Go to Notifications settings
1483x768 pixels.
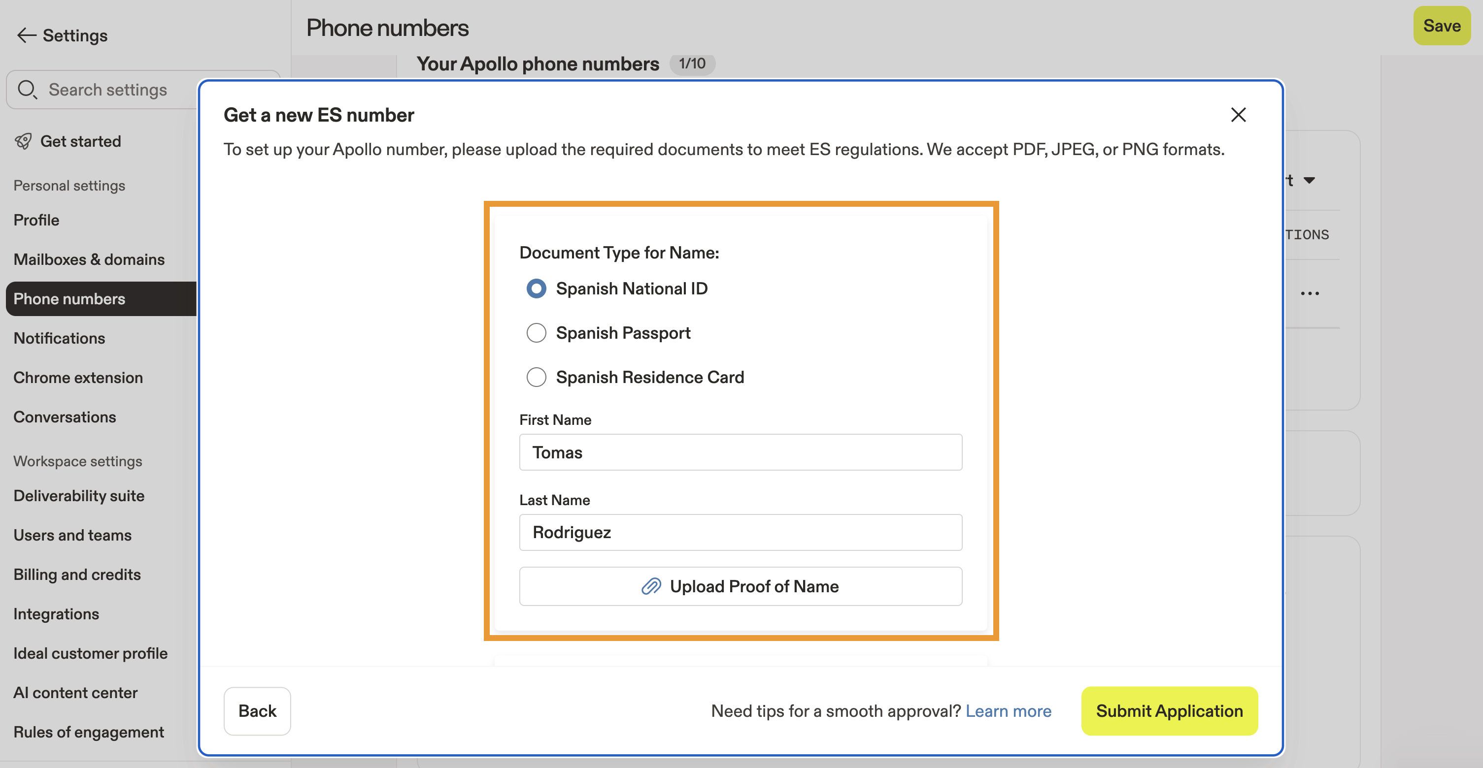click(x=59, y=338)
